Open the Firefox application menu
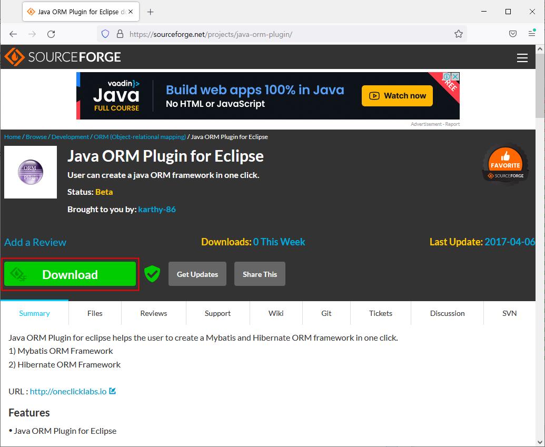This screenshot has height=447, width=545. tap(532, 33)
